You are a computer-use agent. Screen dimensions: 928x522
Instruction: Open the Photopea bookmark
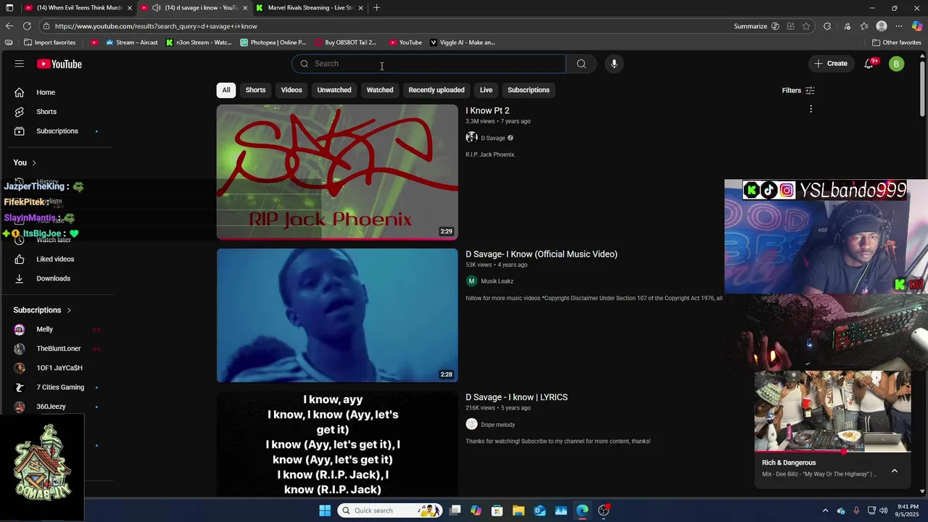point(273,43)
